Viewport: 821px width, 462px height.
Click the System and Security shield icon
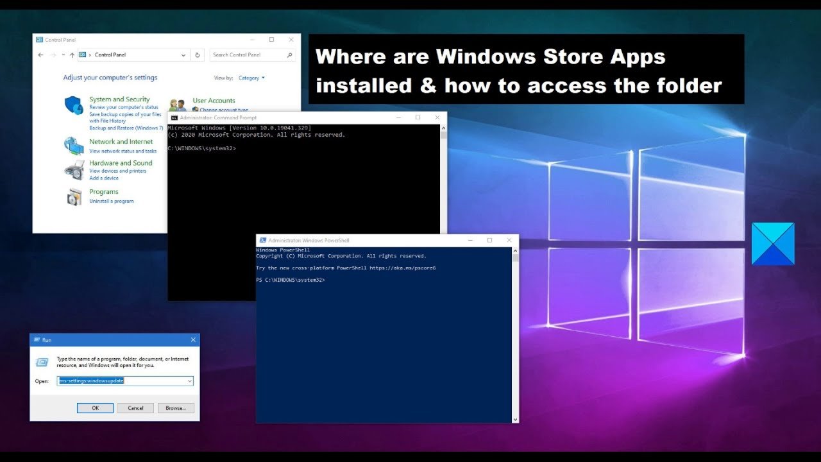click(x=74, y=105)
